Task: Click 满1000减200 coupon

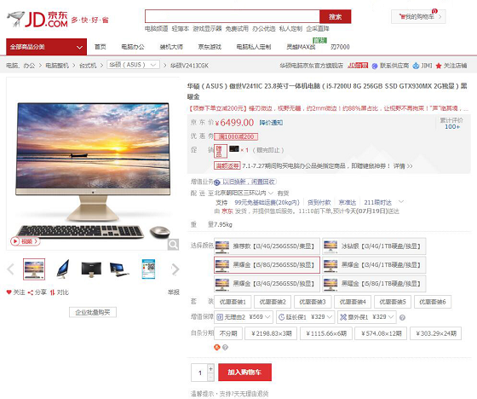Action: coord(236,136)
